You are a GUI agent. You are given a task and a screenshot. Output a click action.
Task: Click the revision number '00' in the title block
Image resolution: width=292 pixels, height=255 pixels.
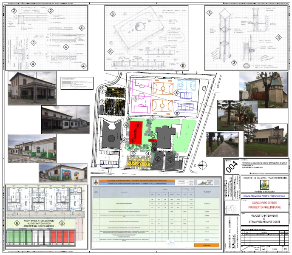[x=285, y=249]
